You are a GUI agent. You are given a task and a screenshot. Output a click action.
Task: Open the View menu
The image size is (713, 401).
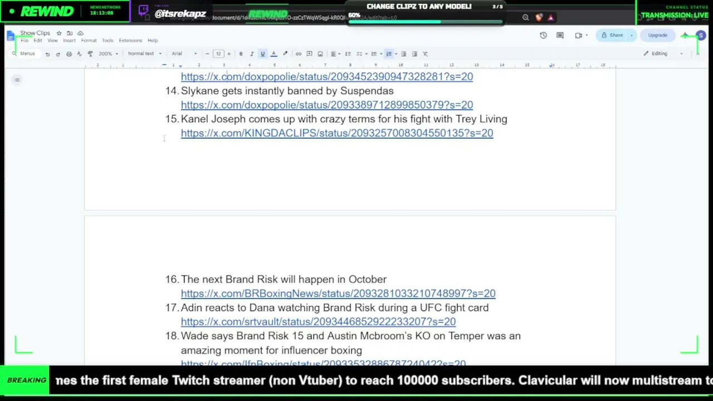52,41
